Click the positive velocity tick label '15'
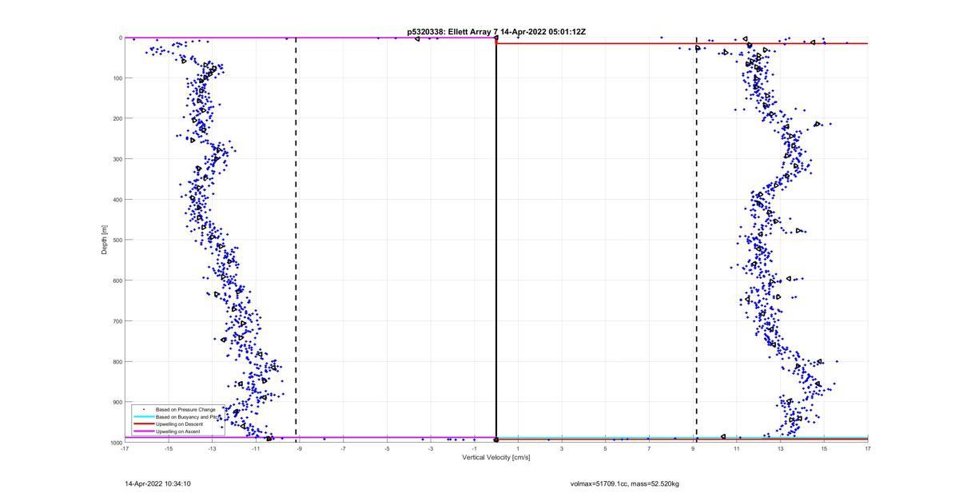959x497 pixels. pyautogui.click(x=824, y=449)
